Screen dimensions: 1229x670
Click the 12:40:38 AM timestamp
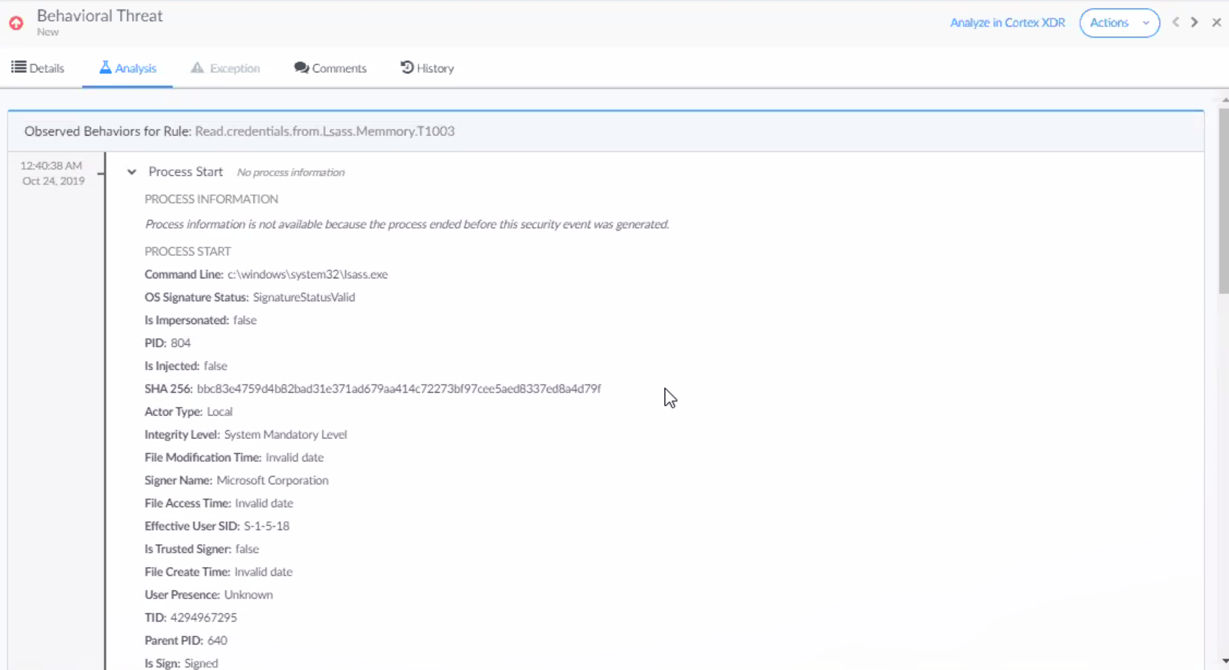click(x=51, y=166)
